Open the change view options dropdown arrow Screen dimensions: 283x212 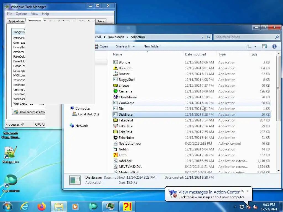(x=255, y=46)
